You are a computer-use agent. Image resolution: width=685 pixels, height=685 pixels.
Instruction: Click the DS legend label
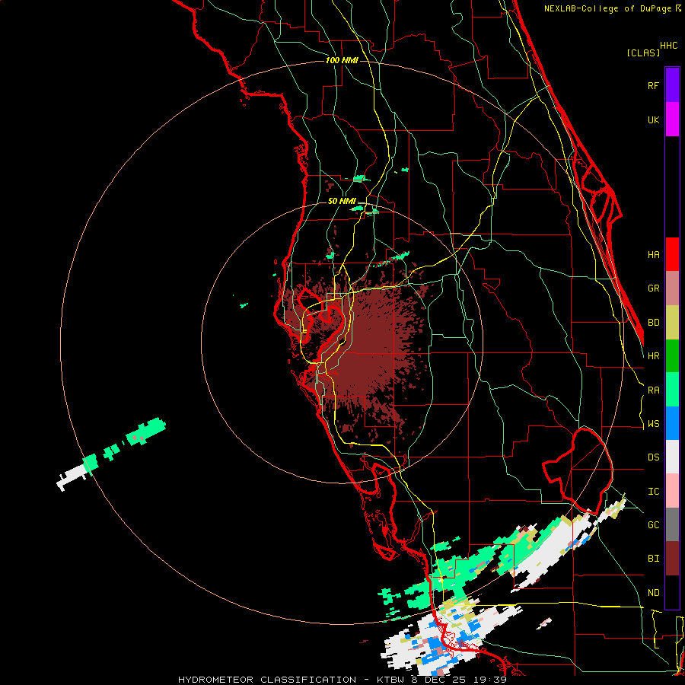click(654, 457)
